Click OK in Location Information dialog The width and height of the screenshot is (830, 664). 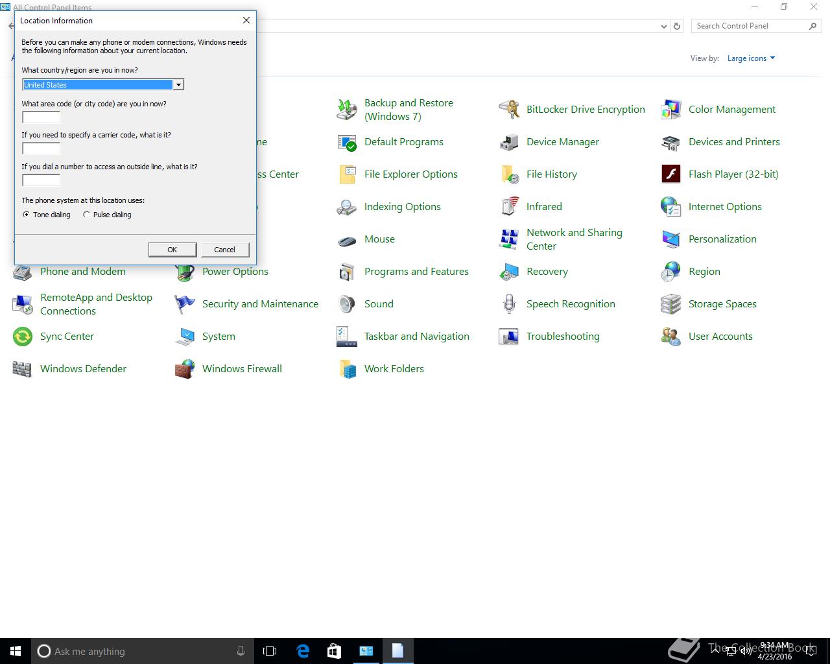(x=172, y=250)
